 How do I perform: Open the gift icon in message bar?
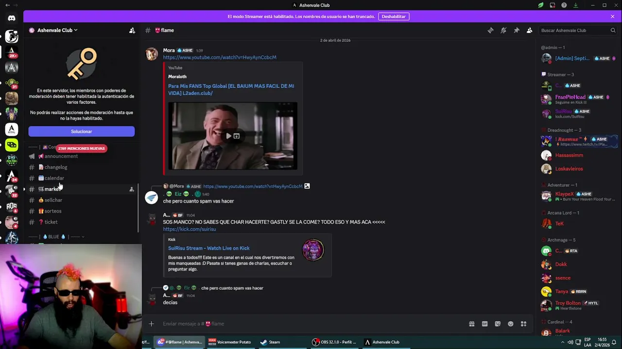point(471,324)
